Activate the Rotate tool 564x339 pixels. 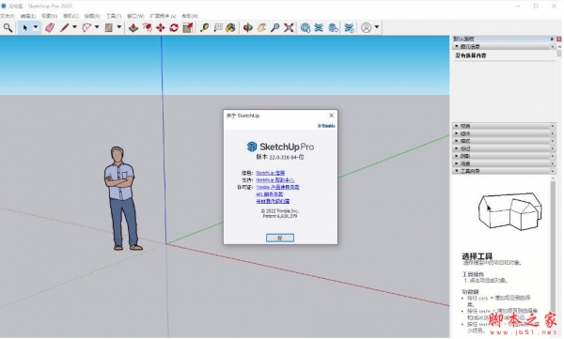coord(174,27)
